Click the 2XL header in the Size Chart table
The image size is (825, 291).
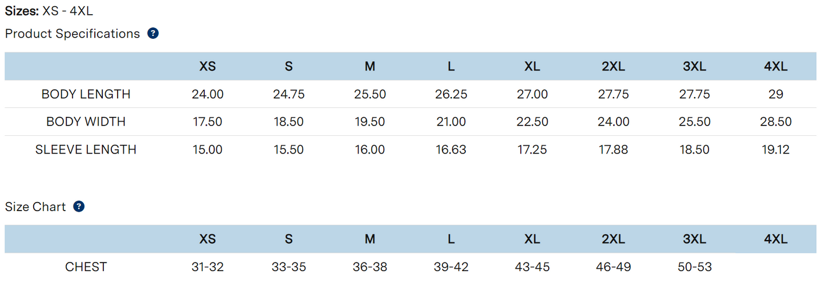pos(613,239)
